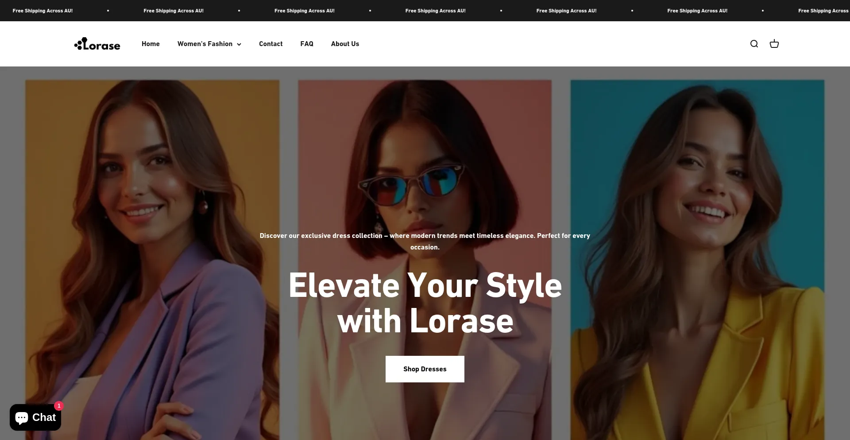850x440 pixels.
Task: Go to Home menu item
Action: [x=151, y=44]
